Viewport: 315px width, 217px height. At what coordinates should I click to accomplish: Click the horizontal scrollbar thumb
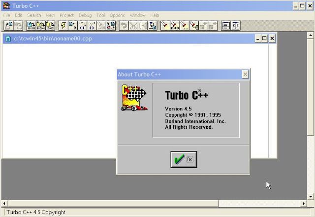click(x=113, y=204)
